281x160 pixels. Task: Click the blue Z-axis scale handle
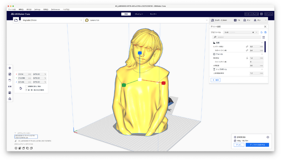[x=140, y=53]
